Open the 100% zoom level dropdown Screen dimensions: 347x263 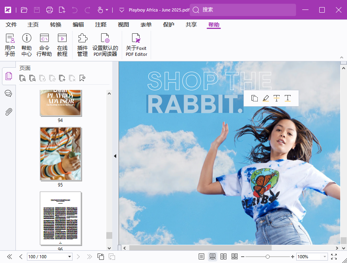coord(325,257)
